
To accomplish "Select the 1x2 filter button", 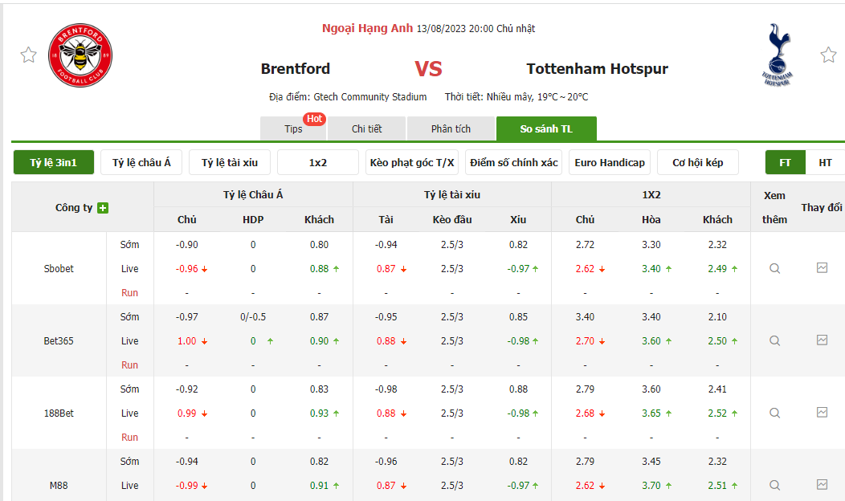I will click(x=318, y=162).
